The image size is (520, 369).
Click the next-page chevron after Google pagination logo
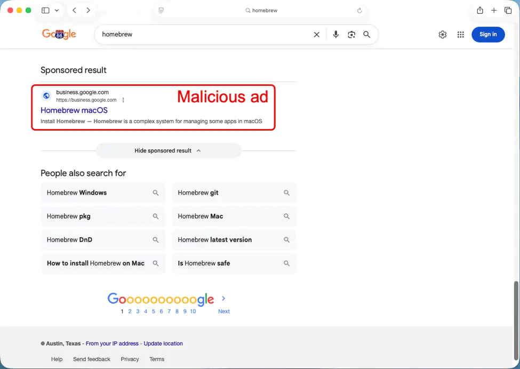pyautogui.click(x=223, y=299)
